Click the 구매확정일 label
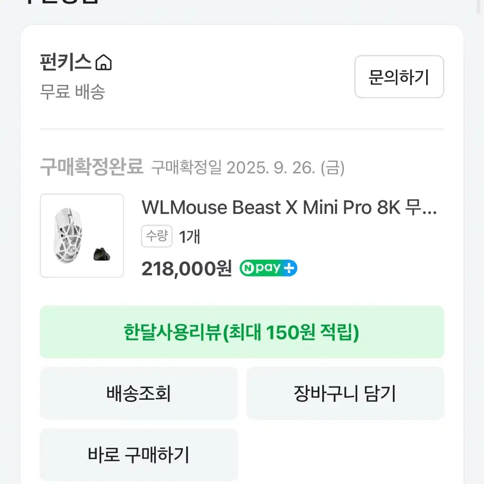The height and width of the screenshot is (484, 484). [x=187, y=168]
